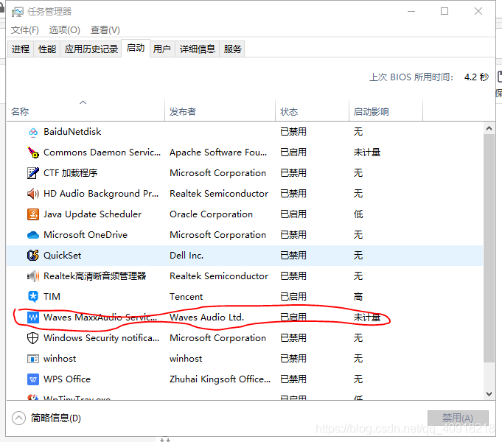The width and height of the screenshot is (502, 442).
Task: Sort by the 状态 column header
Action: click(312, 110)
